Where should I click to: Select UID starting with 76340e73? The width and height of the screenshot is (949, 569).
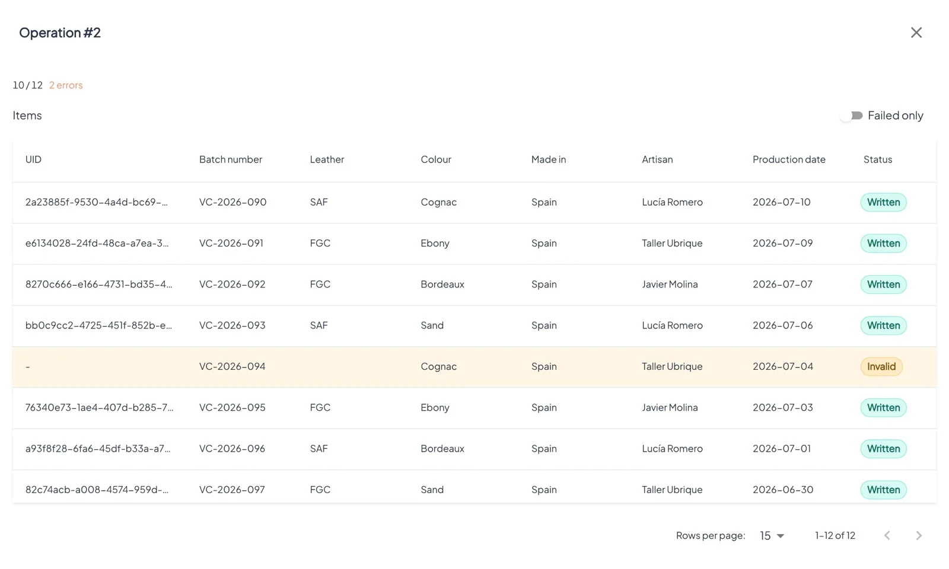pos(99,408)
